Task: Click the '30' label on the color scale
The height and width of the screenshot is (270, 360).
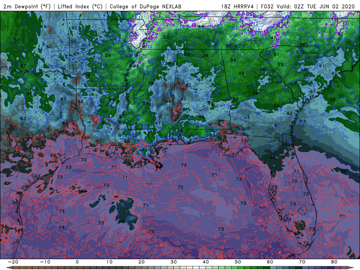Action: pos(174,262)
